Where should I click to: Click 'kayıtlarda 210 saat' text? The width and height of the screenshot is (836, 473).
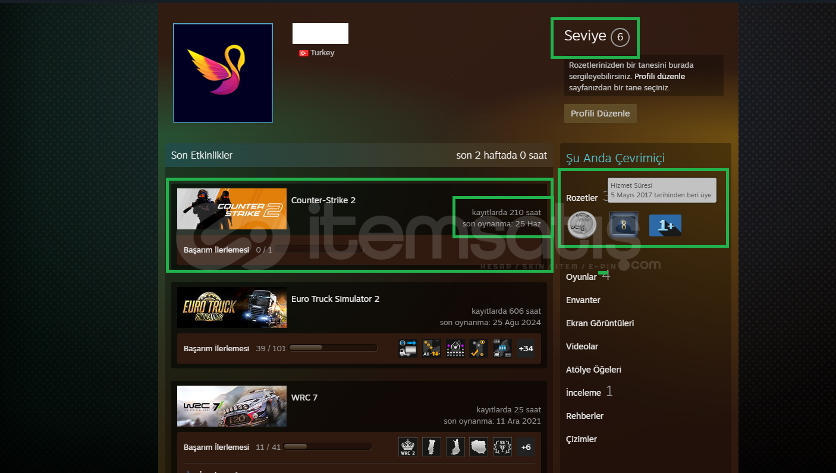(506, 212)
